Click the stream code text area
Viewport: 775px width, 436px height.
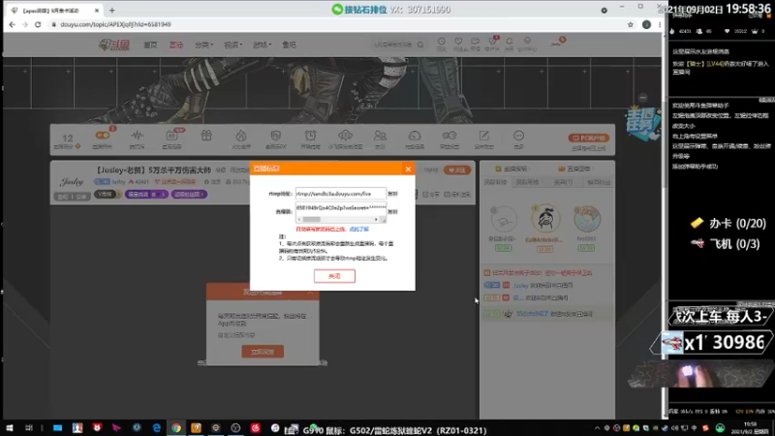[341, 208]
